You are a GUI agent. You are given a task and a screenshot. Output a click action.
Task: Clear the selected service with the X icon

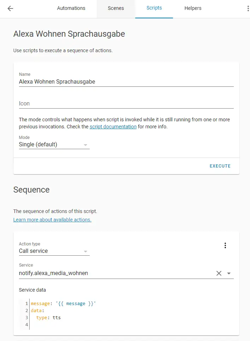(x=219, y=273)
